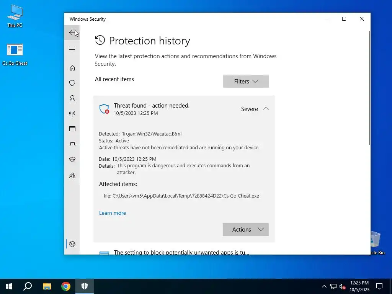Click the Trojan:Win32/Wacatac.B!ml detection name
The image size is (392, 294).
[152, 134]
